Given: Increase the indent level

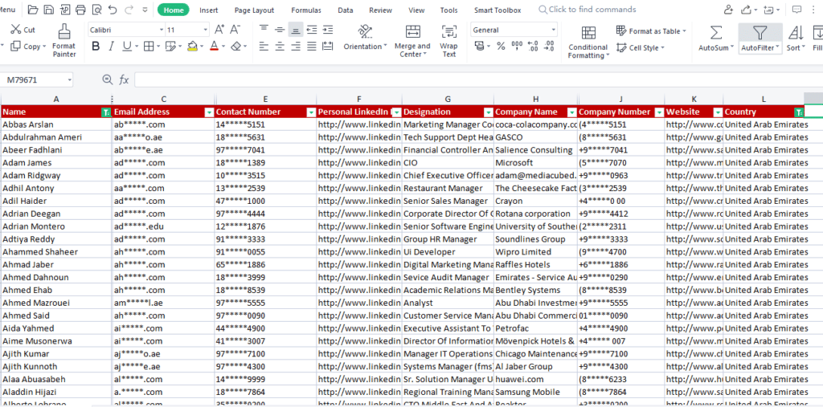Looking at the screenshot, I should [x=328, y=30].
